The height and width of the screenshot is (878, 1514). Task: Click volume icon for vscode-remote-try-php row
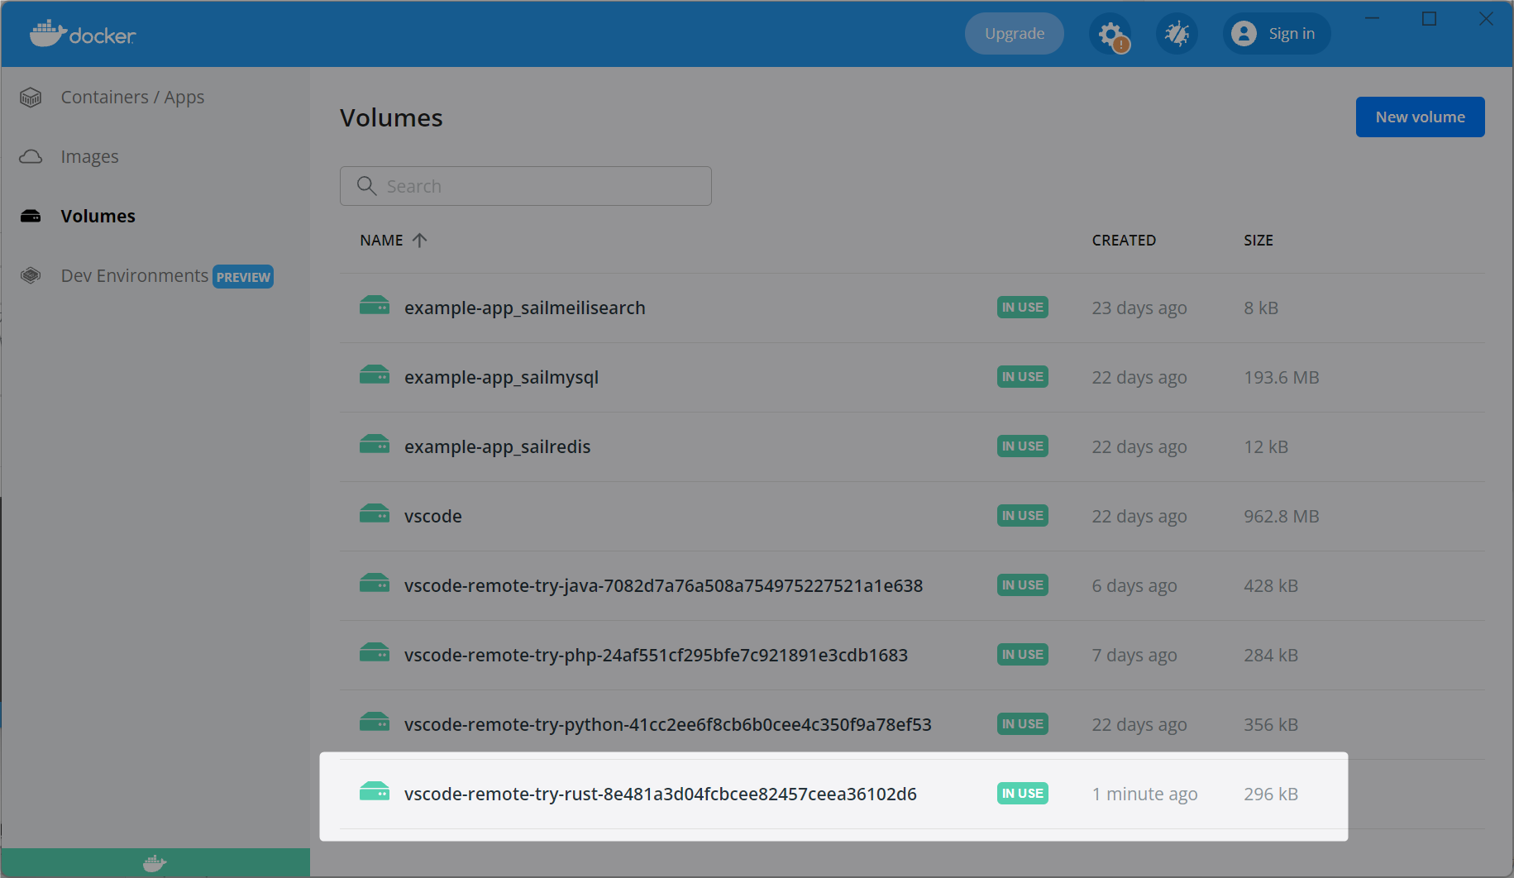click(375, 653)
